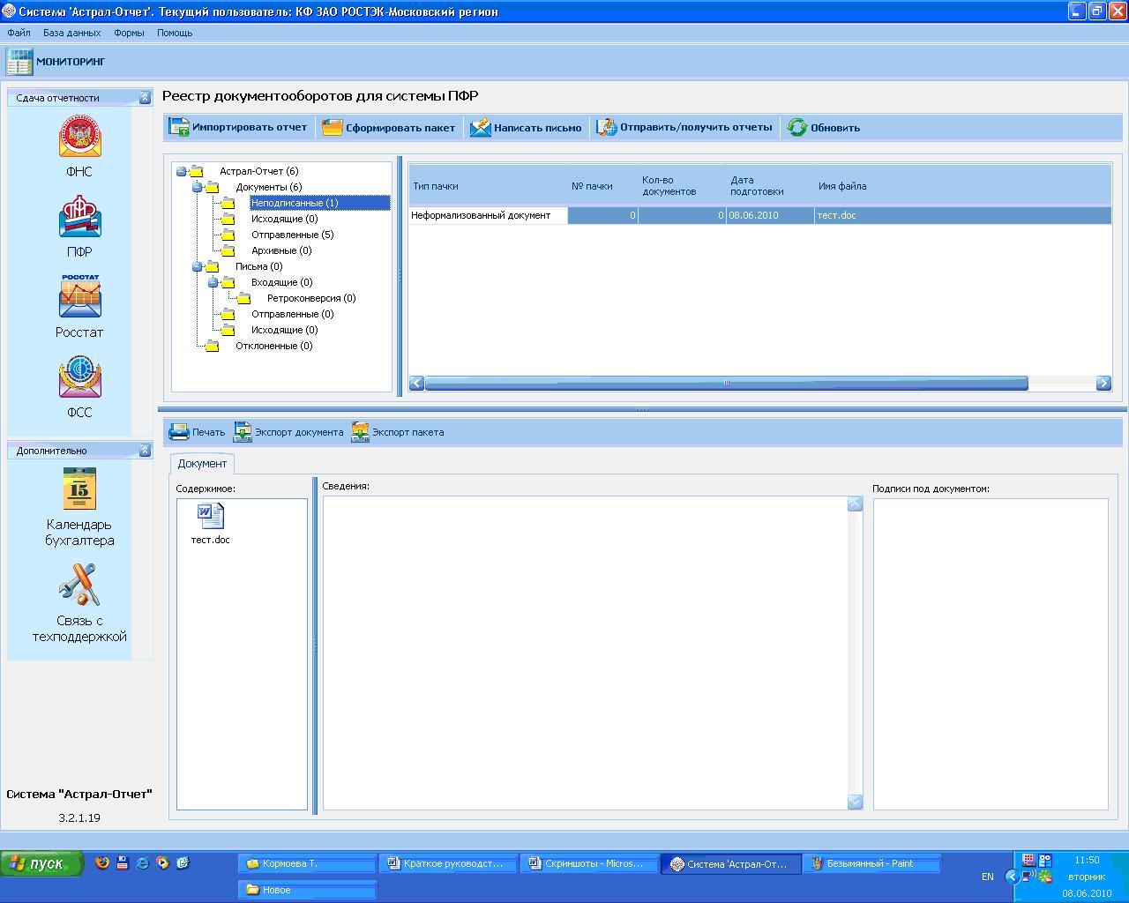Viewport: 1129px width, 903px height.
Task: Open Календарь бухгалтера icon
Action: point(79,489)
